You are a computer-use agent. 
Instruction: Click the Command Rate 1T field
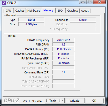tap(64, 72)
